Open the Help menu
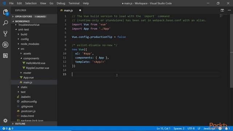The height and width of the screenshot is (131, 233). click(86, 3)
